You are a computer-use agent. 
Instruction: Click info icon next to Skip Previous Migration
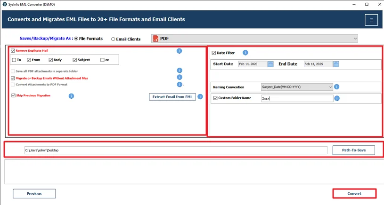click(71, 96)
